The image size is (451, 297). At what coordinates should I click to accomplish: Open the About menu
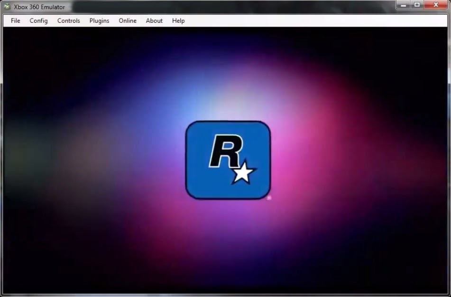pos(154,21)
